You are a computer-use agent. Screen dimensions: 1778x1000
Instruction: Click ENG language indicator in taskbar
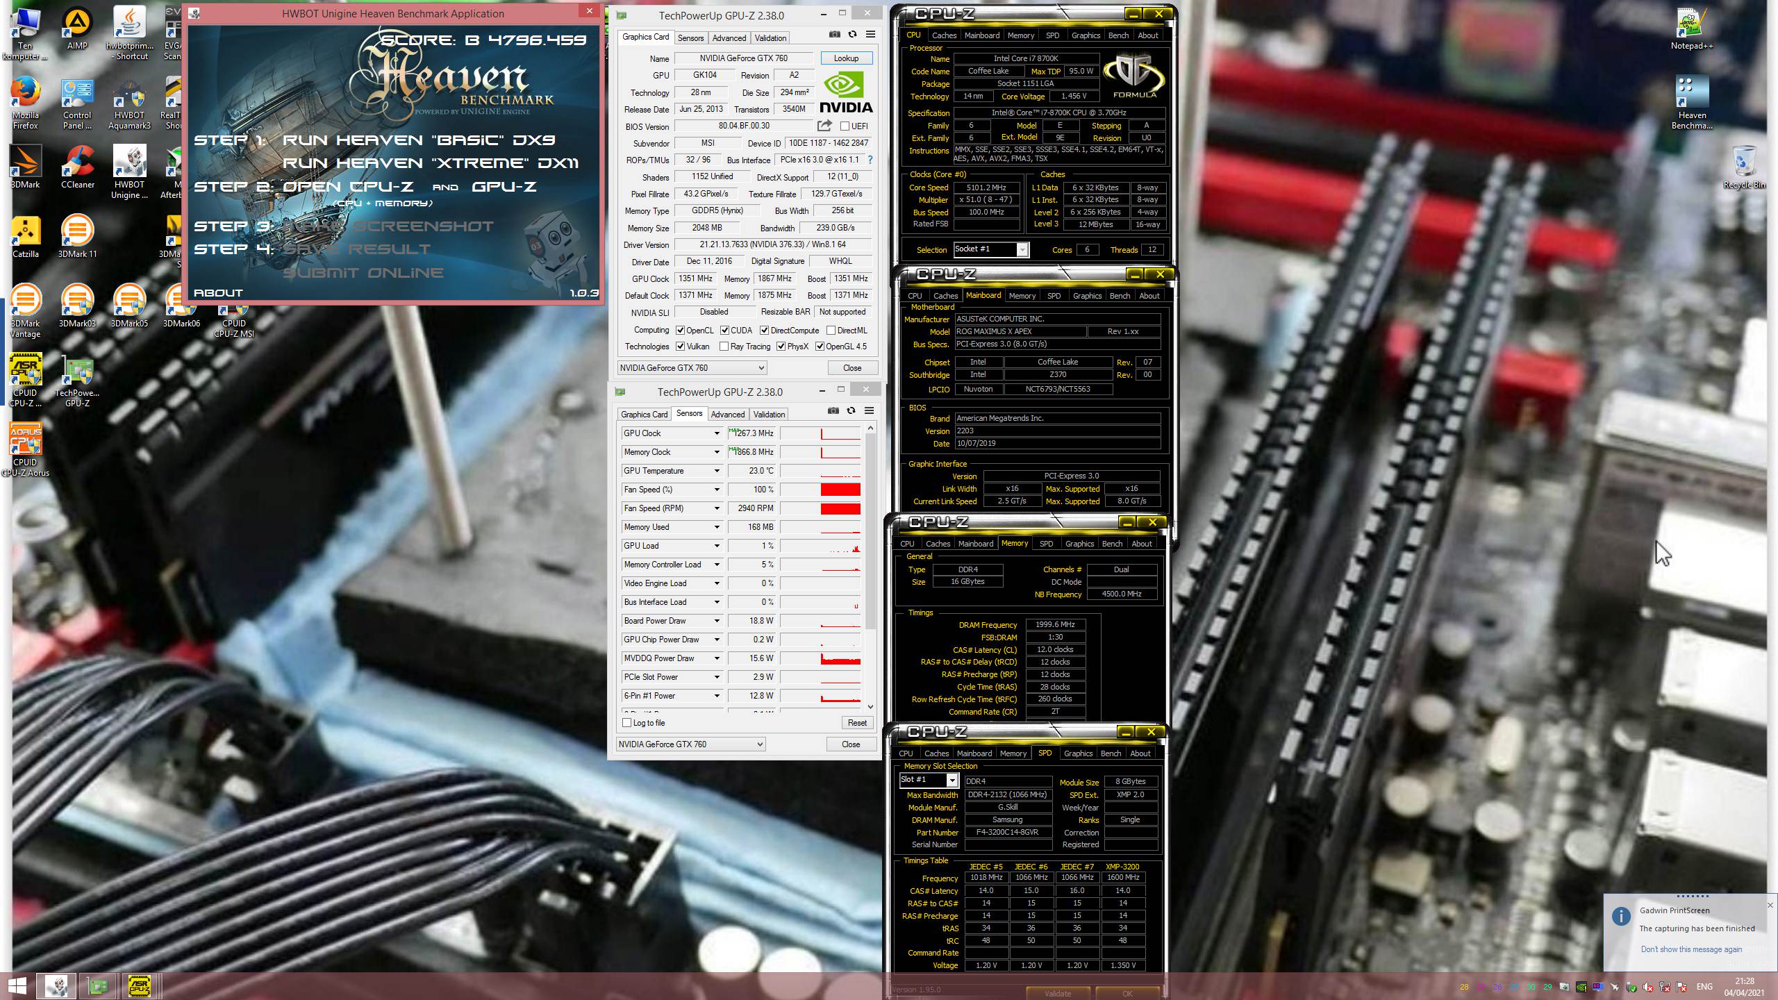click(1704, 987)
